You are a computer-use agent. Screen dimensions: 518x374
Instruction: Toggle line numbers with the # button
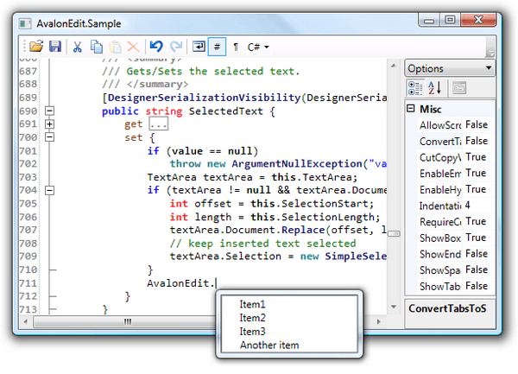tap(218, 46)
